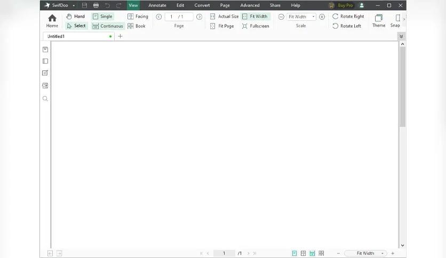Go to next page in status bar
Image resolution: width=446 pixels, height=258 pixels.
[248, 253]
